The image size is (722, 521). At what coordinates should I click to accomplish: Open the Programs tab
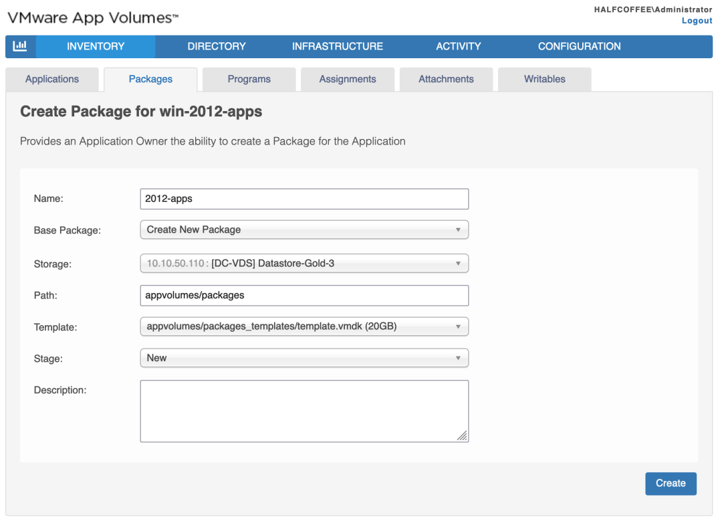[249, 79]
